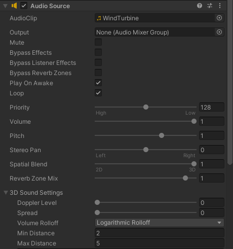Open the Audio Source three-dot options menu
This screenshot has width=233, height=249.
[220, 6]
